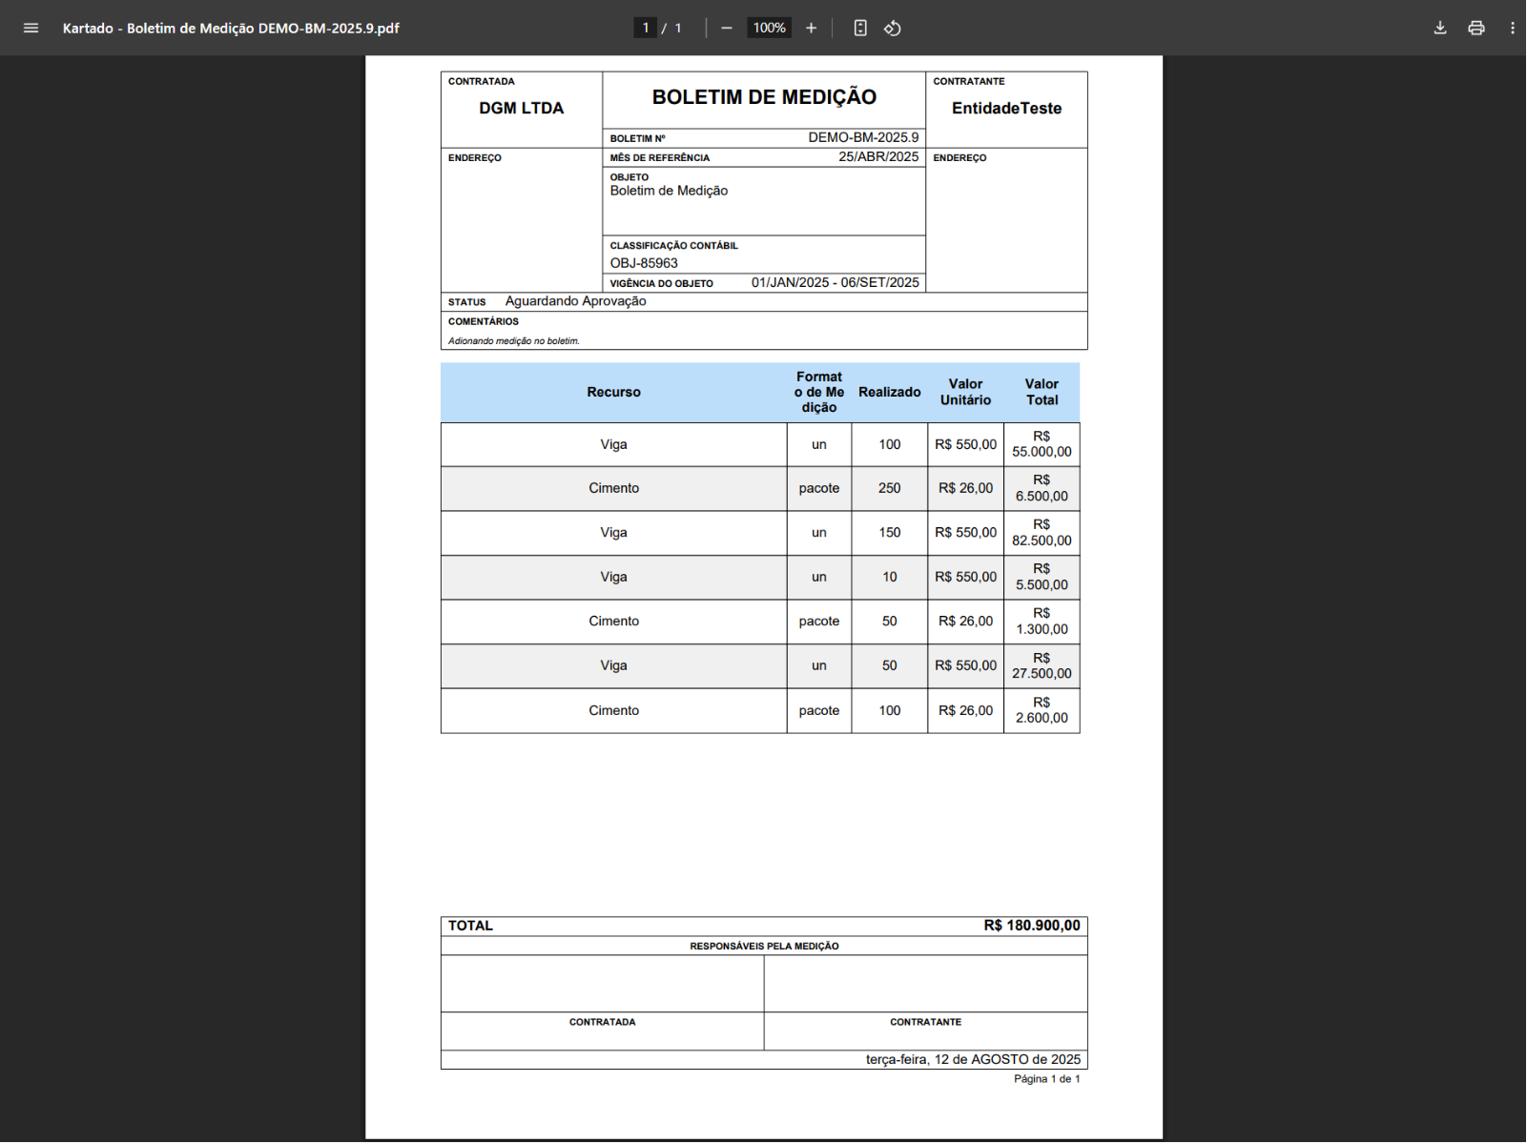
Task: Click the contratante name EntidadeTeste
Action: click(1006, 109)
